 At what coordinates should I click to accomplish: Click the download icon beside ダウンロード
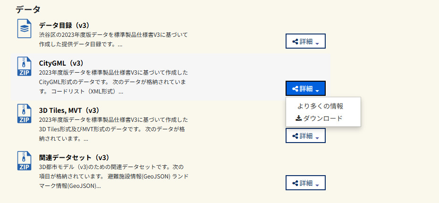tap(299, 118)
